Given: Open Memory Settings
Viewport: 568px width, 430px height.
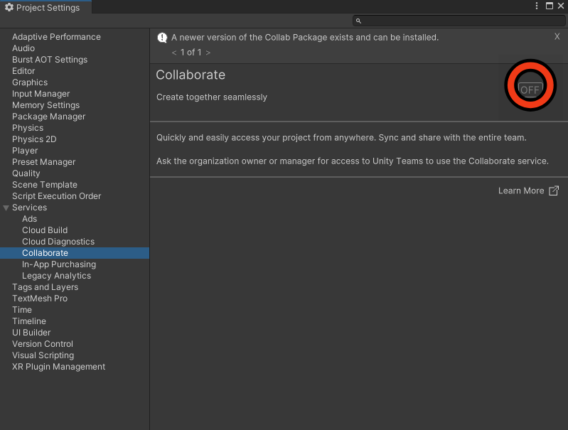Looking at the screenshot, I should [x=45, y=105].
